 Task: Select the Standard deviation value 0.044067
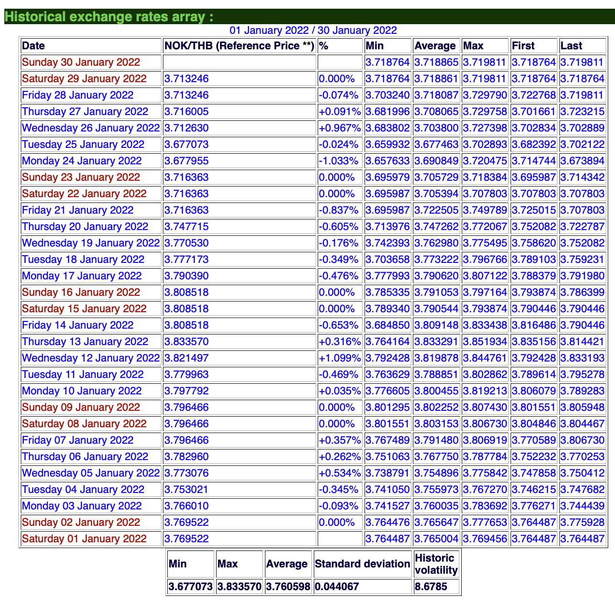coord(337,587)
